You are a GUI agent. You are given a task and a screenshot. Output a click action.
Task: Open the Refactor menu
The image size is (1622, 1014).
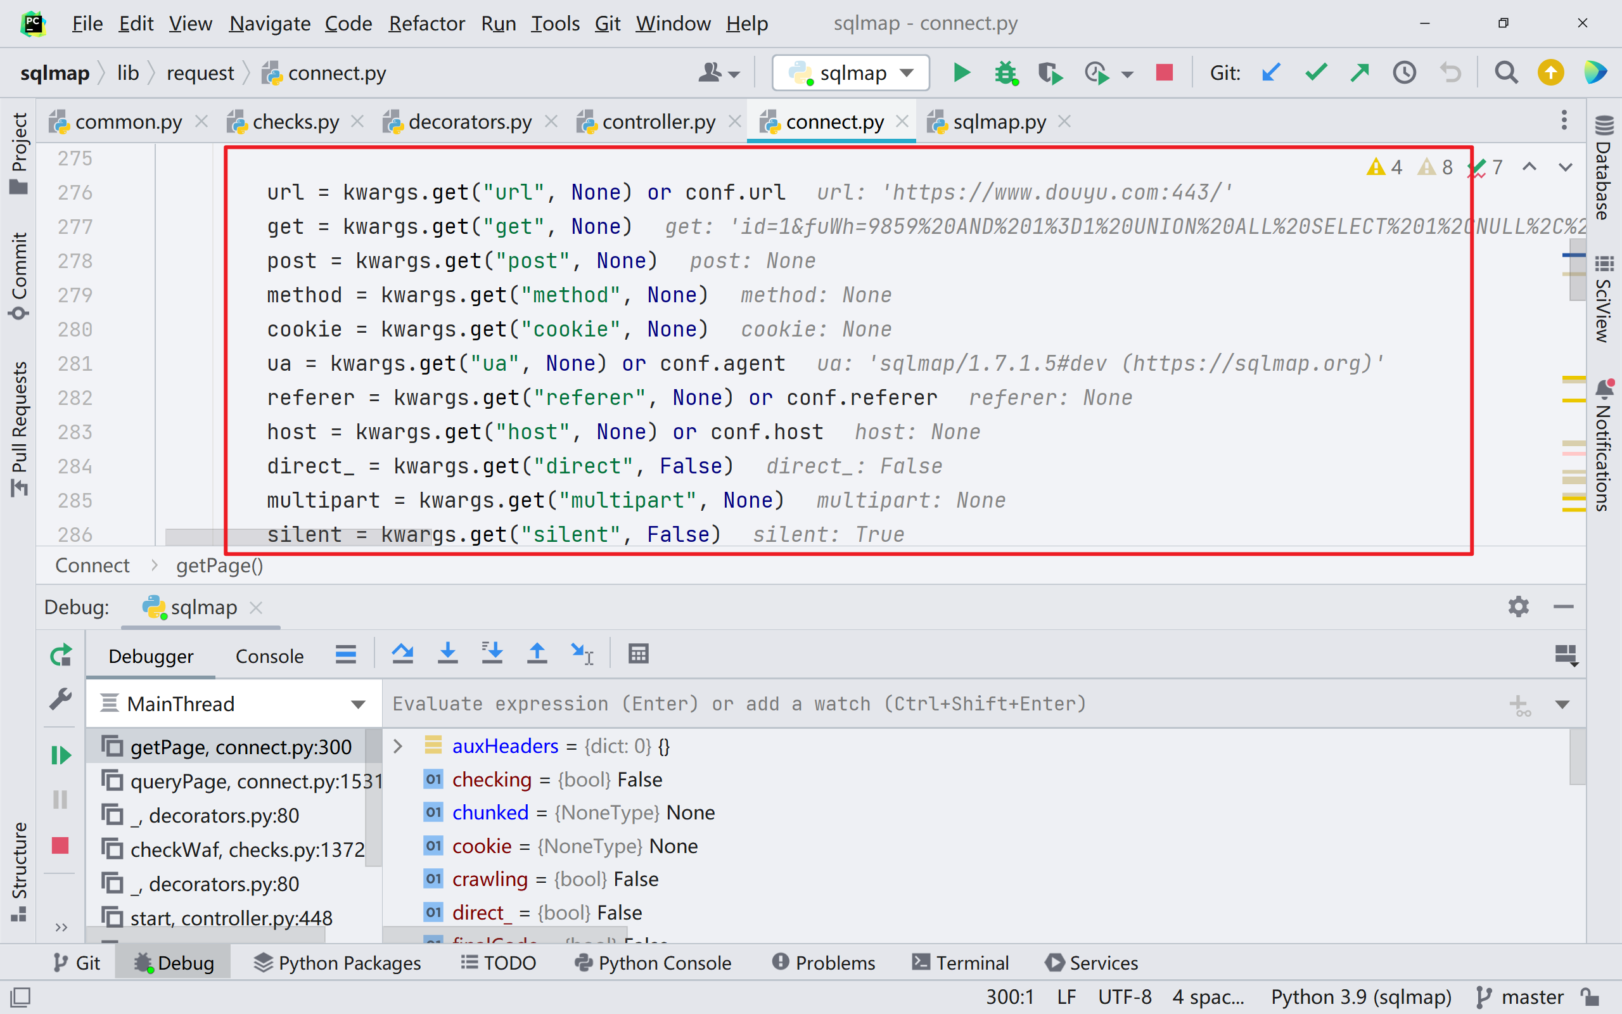(x=426, y=23)
